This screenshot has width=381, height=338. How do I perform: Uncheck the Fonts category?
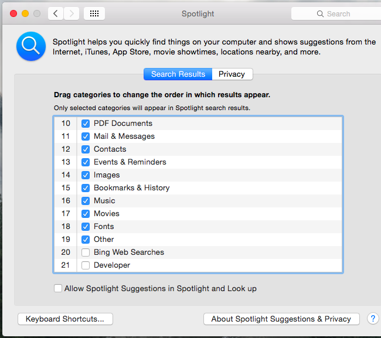(86, 227)
